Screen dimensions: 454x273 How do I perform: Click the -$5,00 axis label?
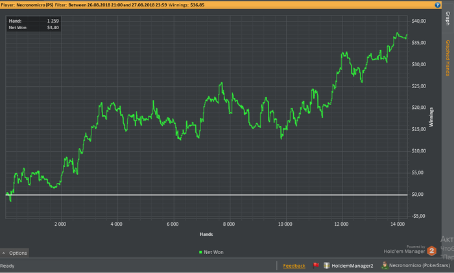click(418, 216)
